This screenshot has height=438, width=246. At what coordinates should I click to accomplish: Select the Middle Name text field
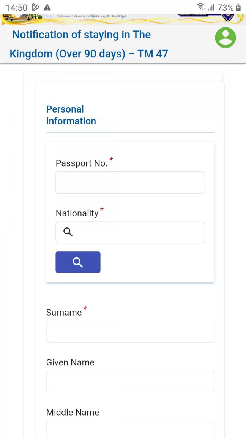tap(130, 429)
